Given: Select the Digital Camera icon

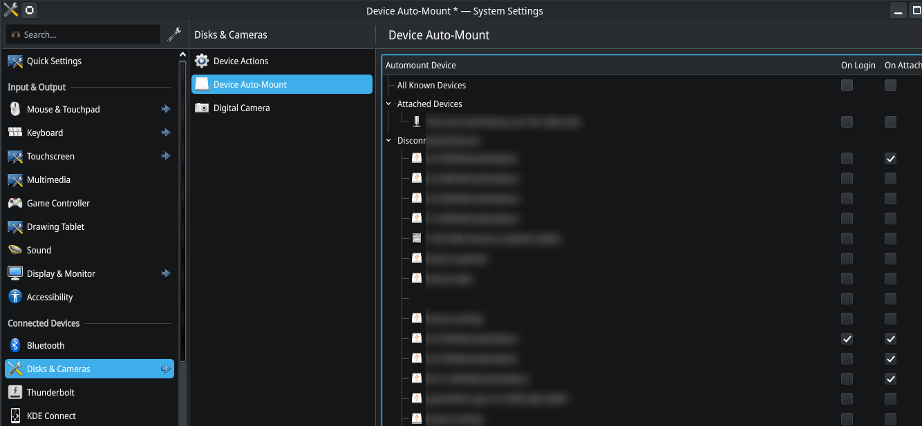Looking at the screenshot, I should pos(202,108).
